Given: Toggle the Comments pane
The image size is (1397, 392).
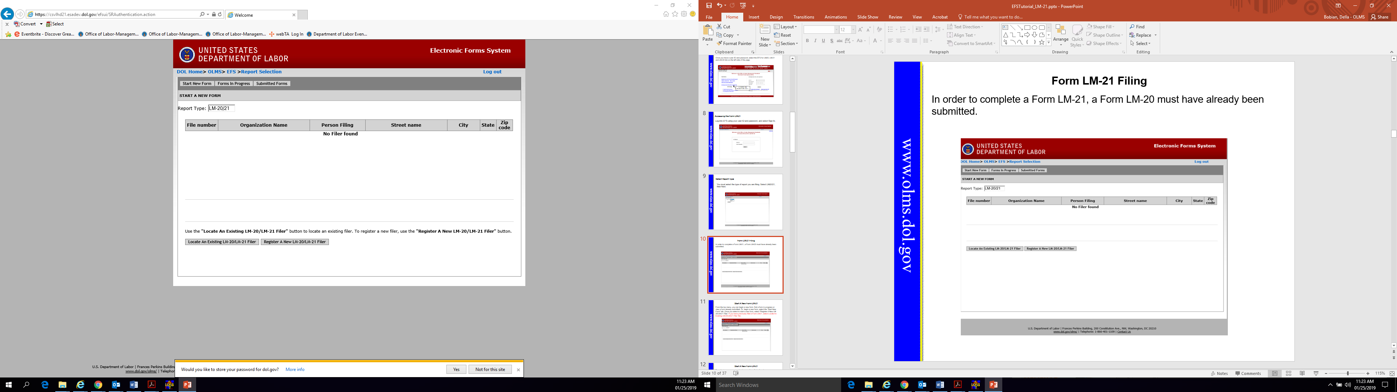Looking at the screenshot, I should (x=1248, y=373).
